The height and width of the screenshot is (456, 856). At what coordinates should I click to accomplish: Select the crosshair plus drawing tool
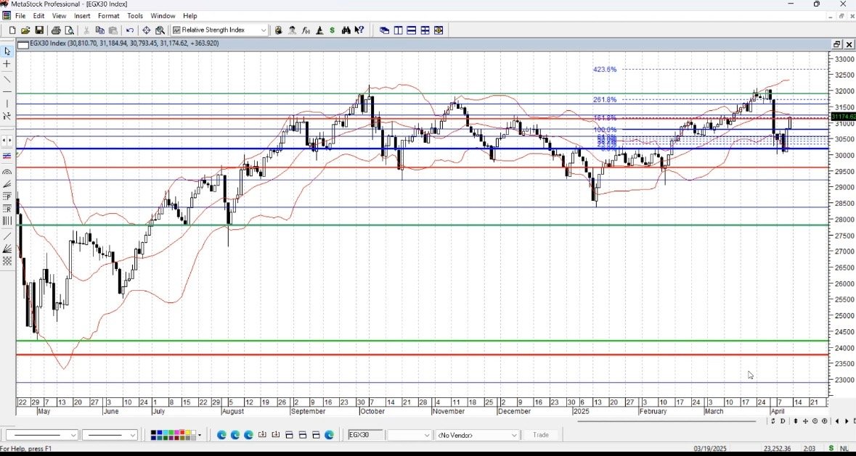pyautogui.click(x=7, y=64)
